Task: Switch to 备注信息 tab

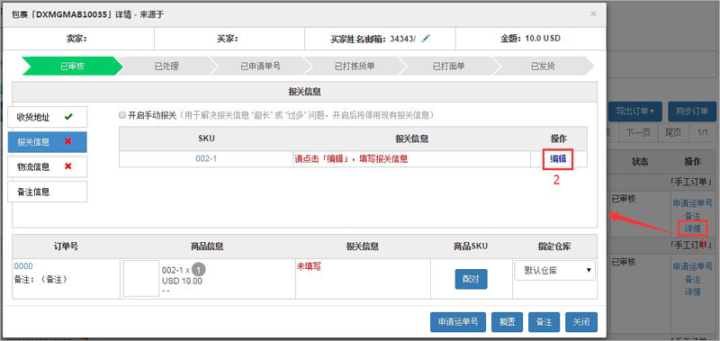Action: coord(48,192)
